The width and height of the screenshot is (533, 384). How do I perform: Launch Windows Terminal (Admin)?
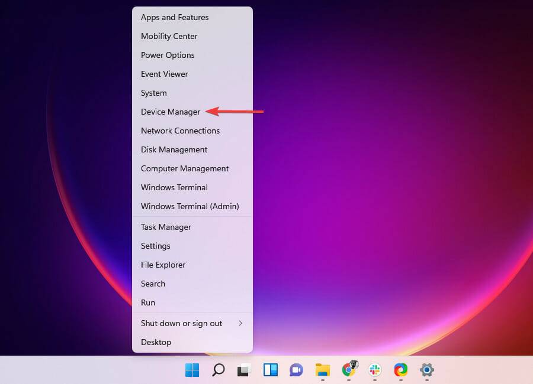(x=192, y=206)
